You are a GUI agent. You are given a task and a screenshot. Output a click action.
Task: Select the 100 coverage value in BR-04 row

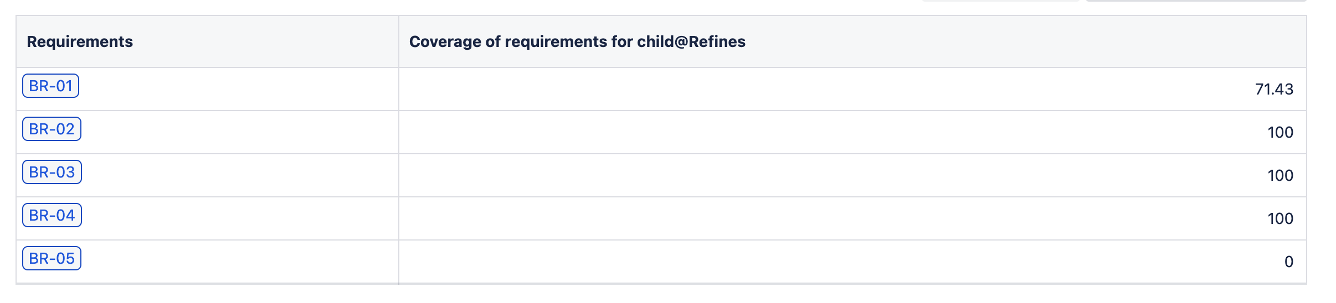coord(1280,219)
